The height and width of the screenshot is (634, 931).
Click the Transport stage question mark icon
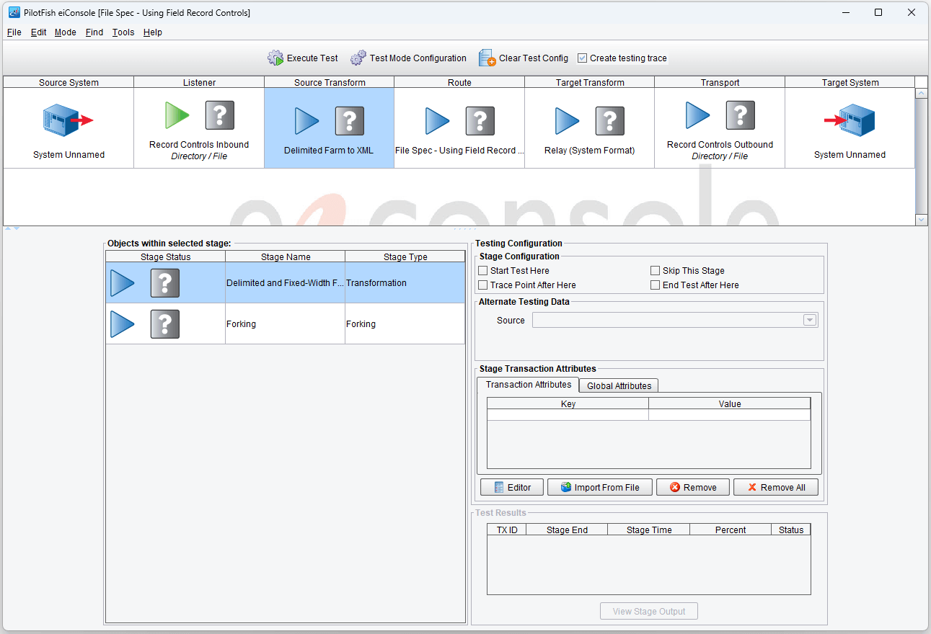tap(741, 115)
